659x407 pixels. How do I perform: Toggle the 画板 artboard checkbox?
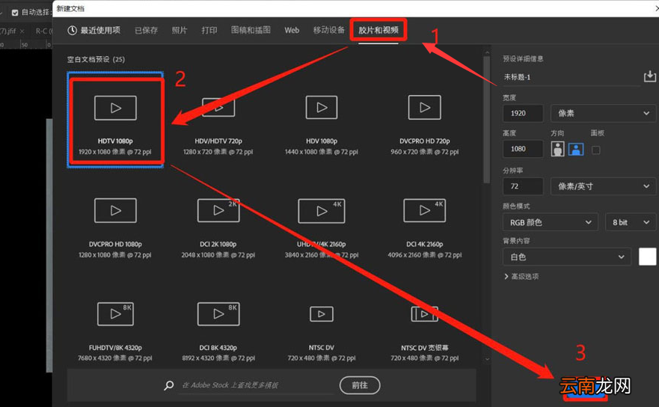(x=596, y=150)
